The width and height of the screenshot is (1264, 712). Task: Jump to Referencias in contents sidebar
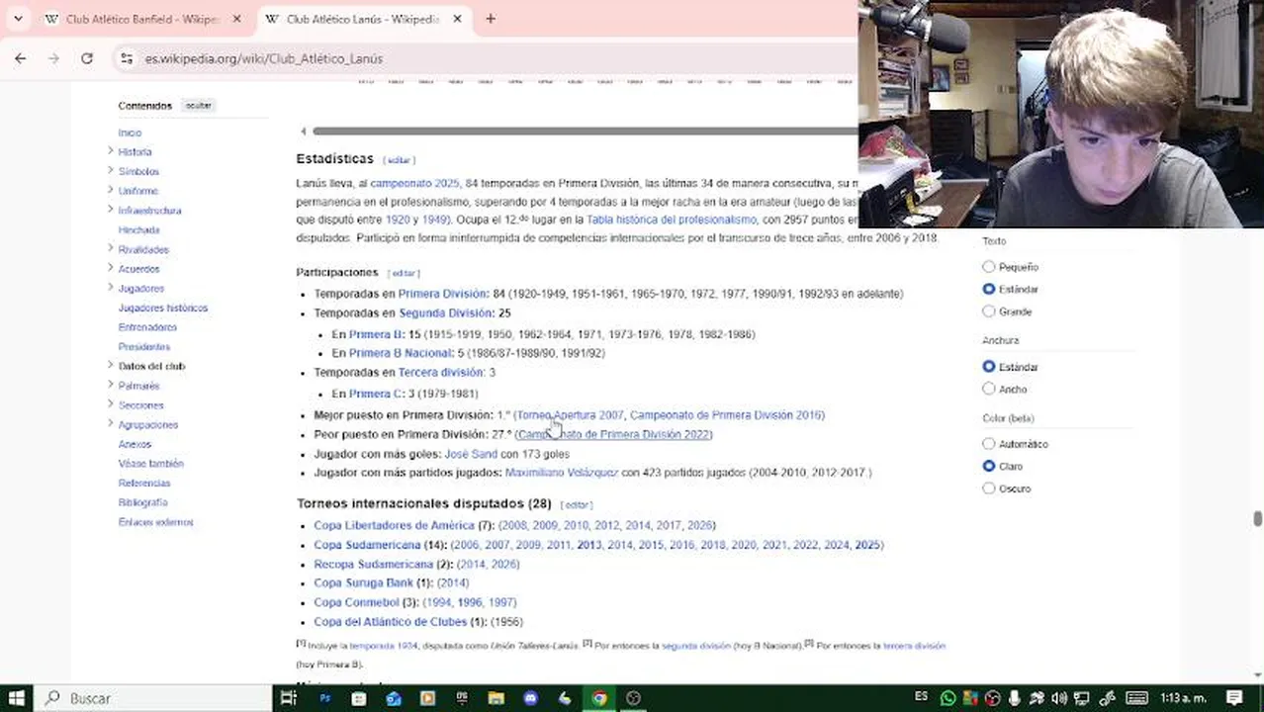144,483
